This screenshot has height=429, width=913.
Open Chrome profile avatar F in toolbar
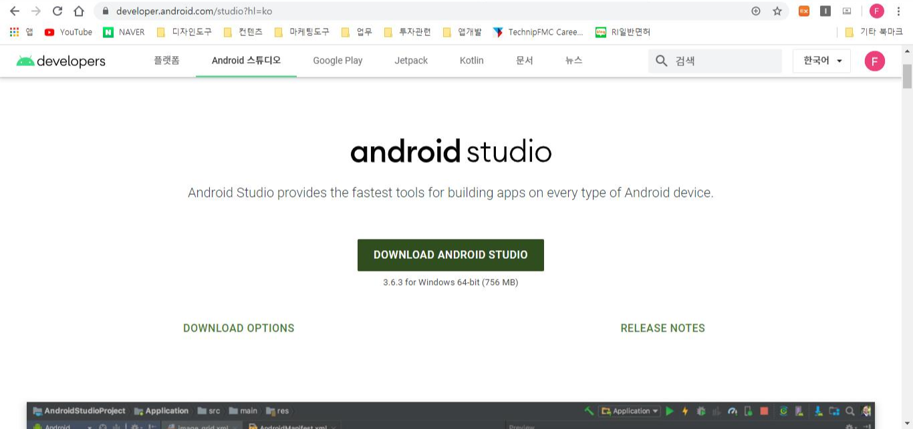[x=877, y=11]
